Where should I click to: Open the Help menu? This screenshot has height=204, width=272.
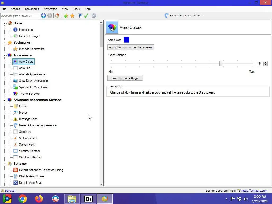(x=88, y=9)
